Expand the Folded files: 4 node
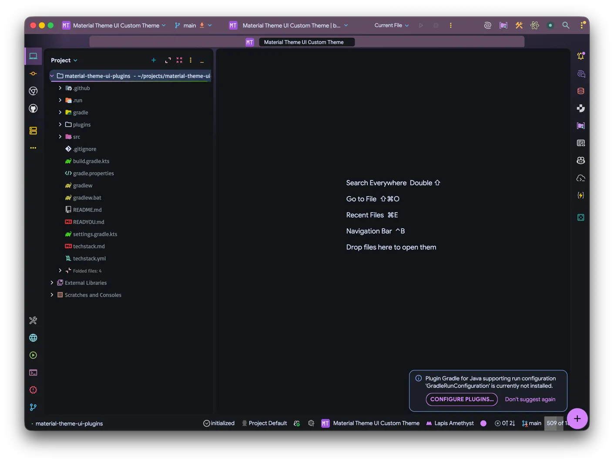The width and height of the screenshot is (614, 463). pos(60,270)
